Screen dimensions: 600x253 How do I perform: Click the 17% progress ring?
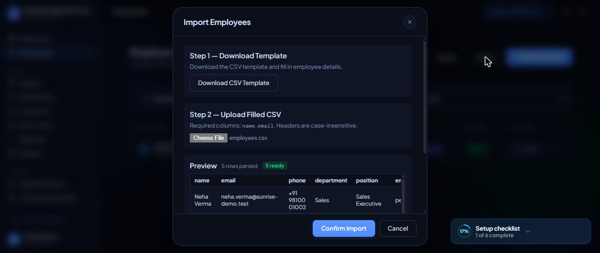click(x=464, y=231)
